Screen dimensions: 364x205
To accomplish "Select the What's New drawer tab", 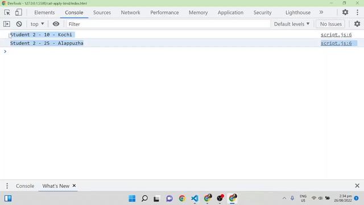I will (56, 186).
